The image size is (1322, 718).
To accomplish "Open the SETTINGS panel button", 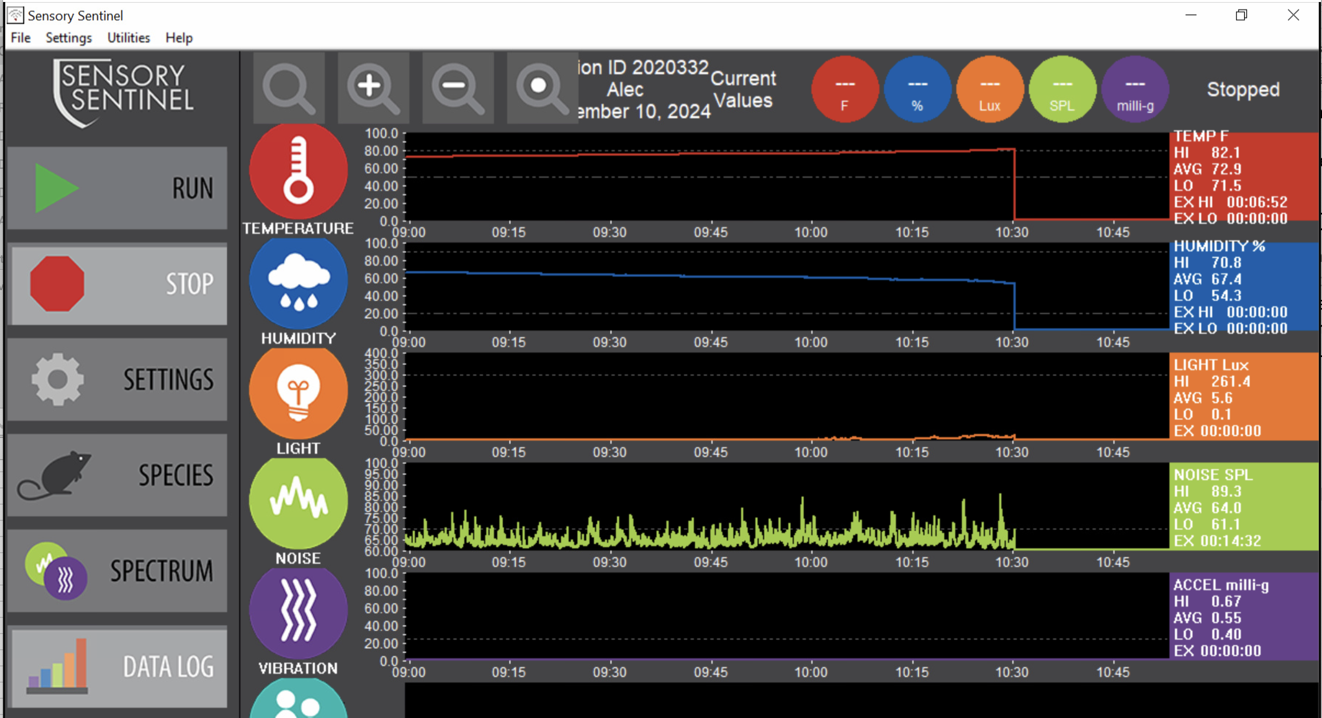I will click(117, 379).
